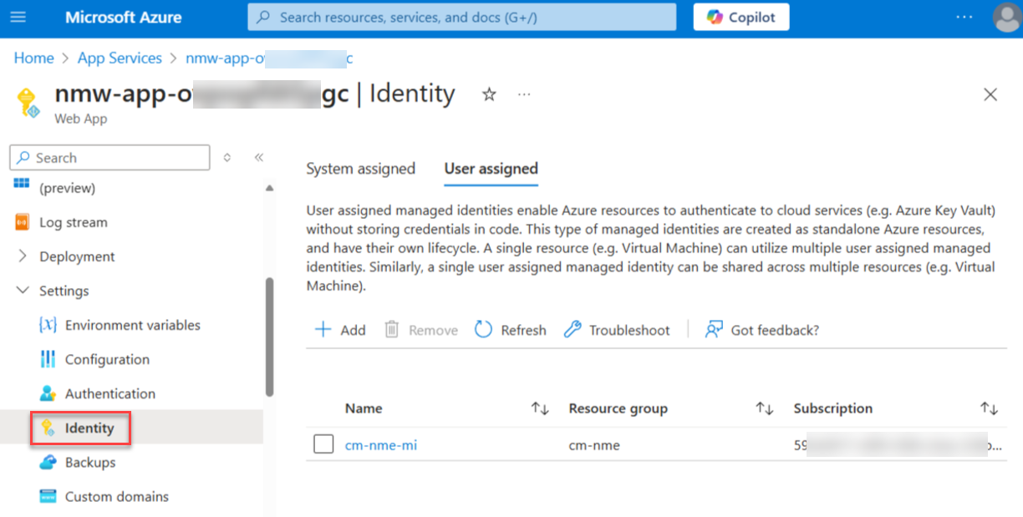Click the cm-nme resource group cell
The image size is (1023, 517).
point(594,445)
